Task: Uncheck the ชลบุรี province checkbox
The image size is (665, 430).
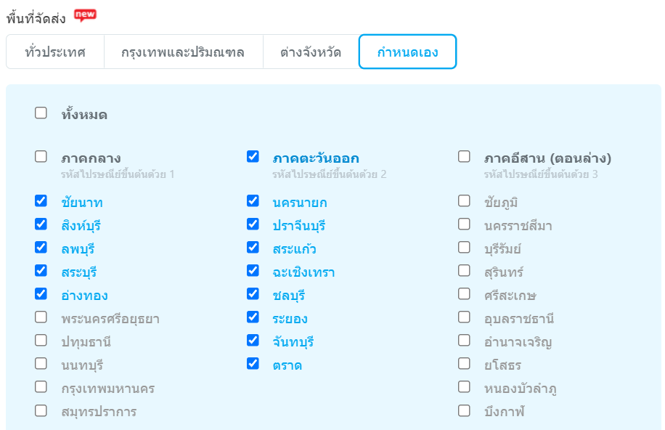Action: [x=253, y=294]
